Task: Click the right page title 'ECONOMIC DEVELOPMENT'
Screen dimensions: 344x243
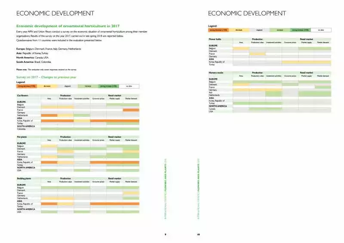Action: pos(247,13)
